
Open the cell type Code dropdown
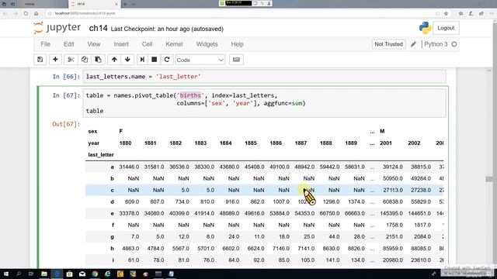(200, 60)
